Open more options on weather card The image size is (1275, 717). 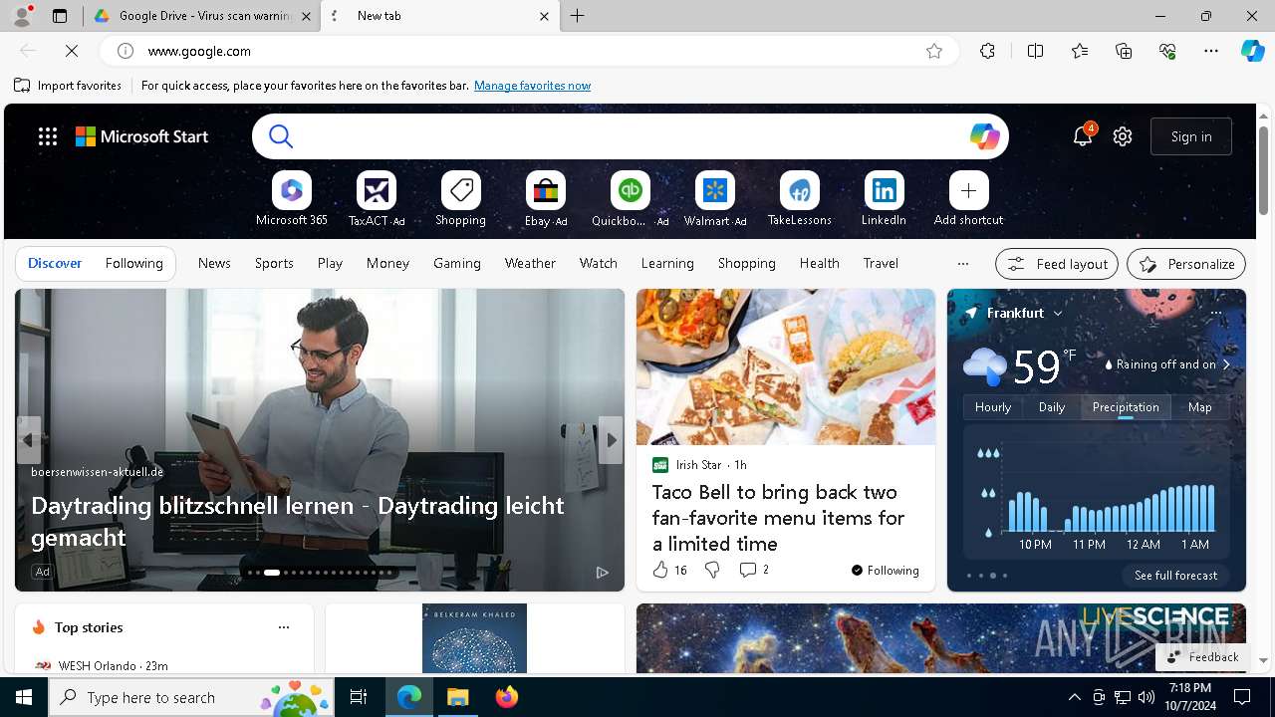[x=1215, y=313]
